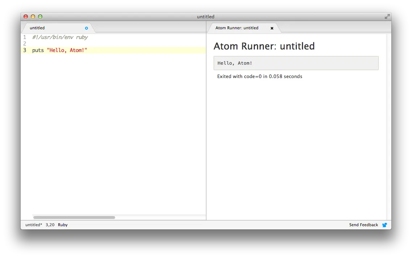Click the untitled* file name in status bar
Image resolution: width=412 pixels, height=258 pixels.
tap(34, 225)
